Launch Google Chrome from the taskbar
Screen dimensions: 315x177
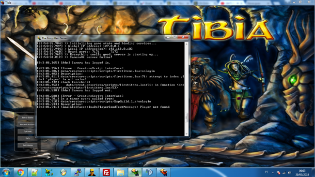click(x=20, y=172)
